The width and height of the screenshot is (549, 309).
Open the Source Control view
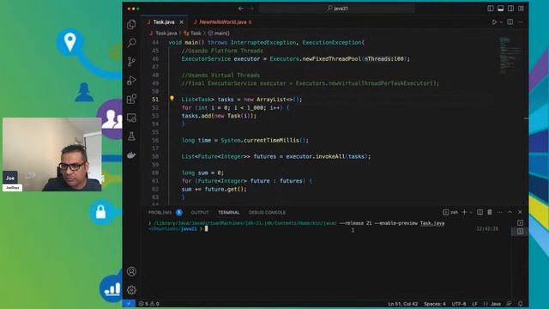click(131, 62)
